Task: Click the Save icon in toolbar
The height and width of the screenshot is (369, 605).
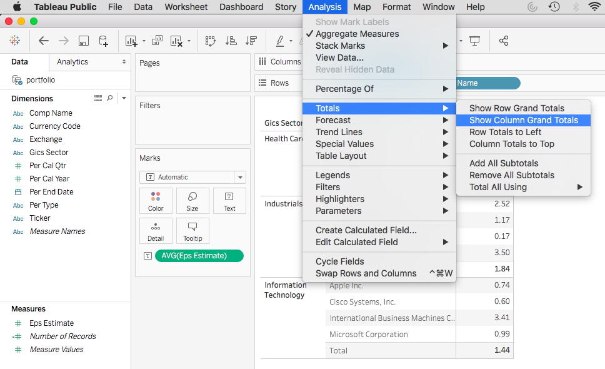Action: tap(83, 41)
